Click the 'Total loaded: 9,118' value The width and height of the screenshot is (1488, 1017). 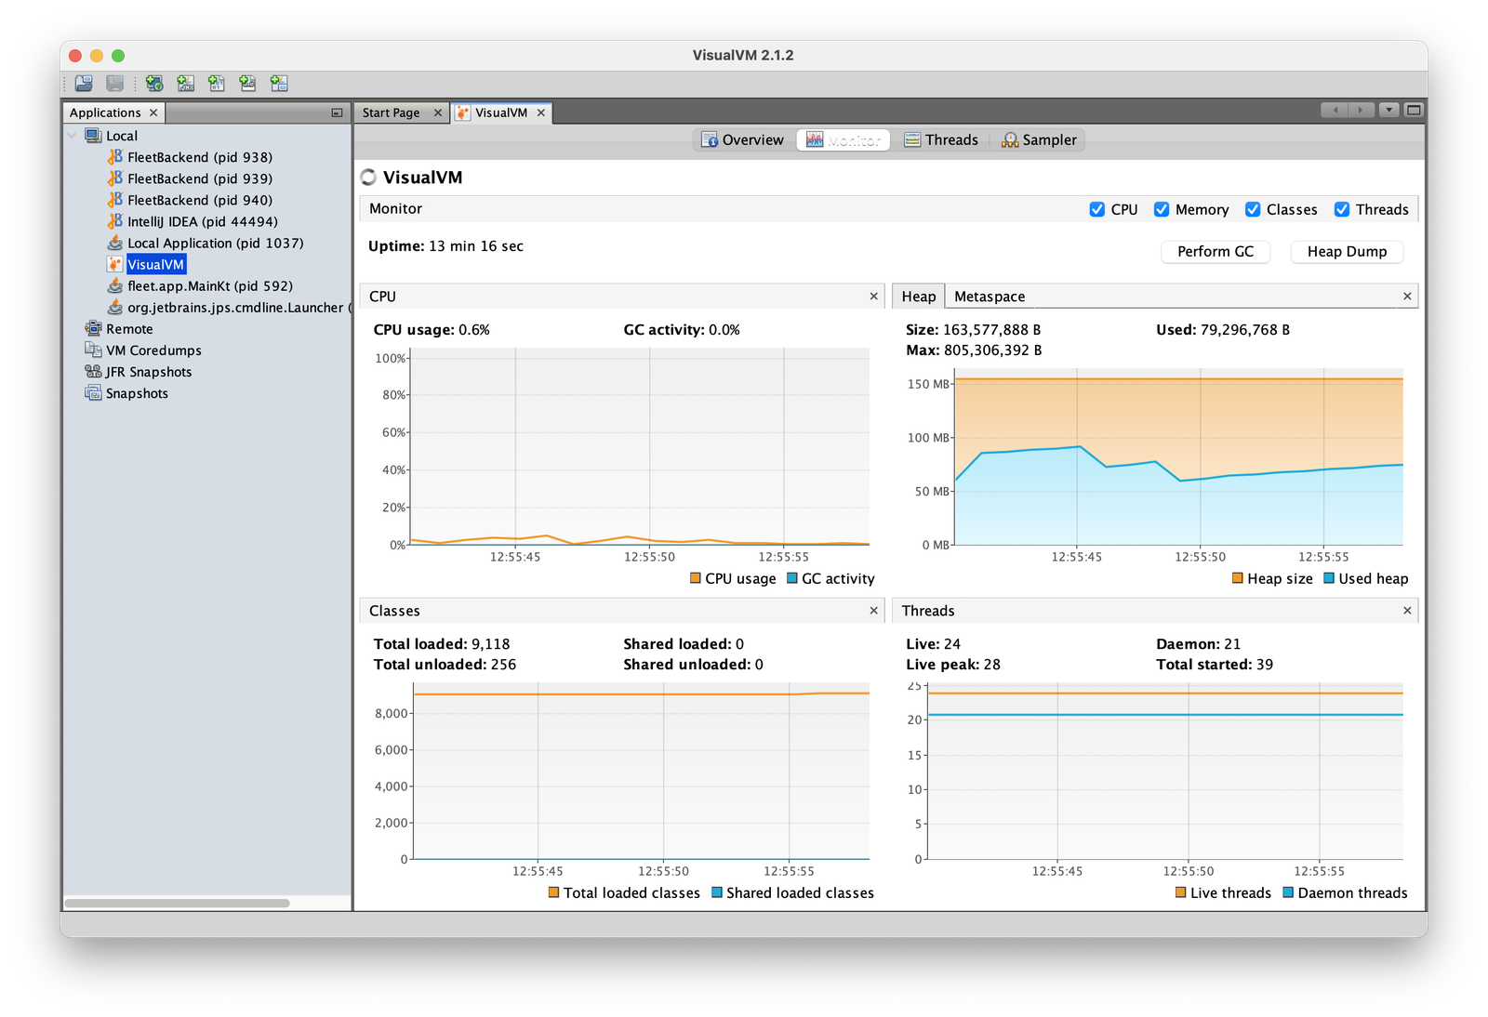click(x=442, y=644)
